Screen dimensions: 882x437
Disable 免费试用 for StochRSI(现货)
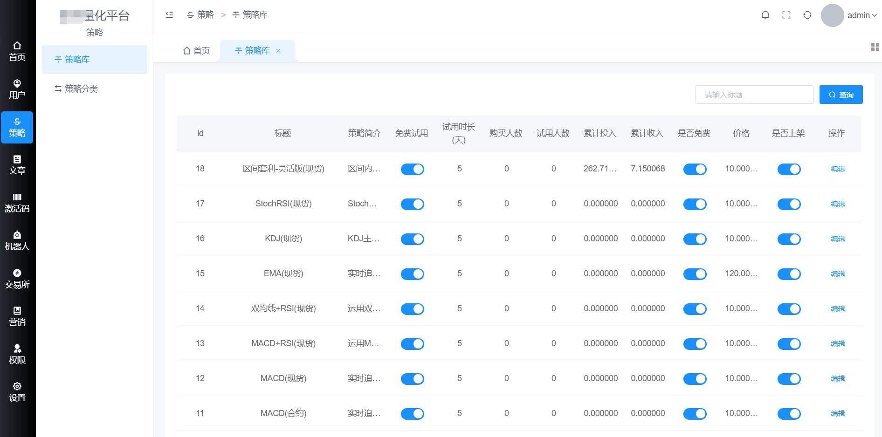pyautogui.click(x=412, y=204)
